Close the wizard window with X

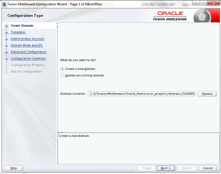click(x=214, y=3)
